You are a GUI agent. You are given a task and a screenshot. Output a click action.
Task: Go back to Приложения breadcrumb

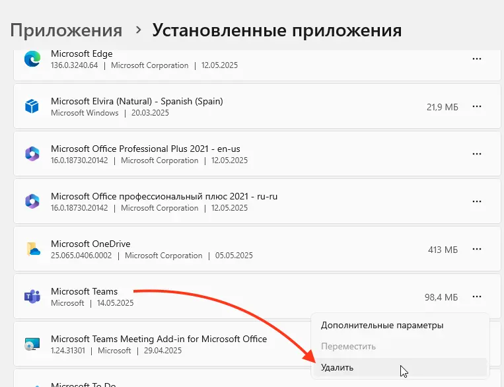tap(66, 30)
